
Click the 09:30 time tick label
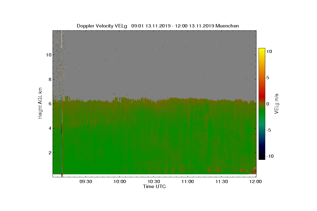tap(86, 181)
